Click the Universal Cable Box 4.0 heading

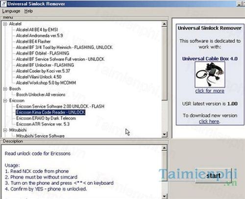(x=210, y=59)
